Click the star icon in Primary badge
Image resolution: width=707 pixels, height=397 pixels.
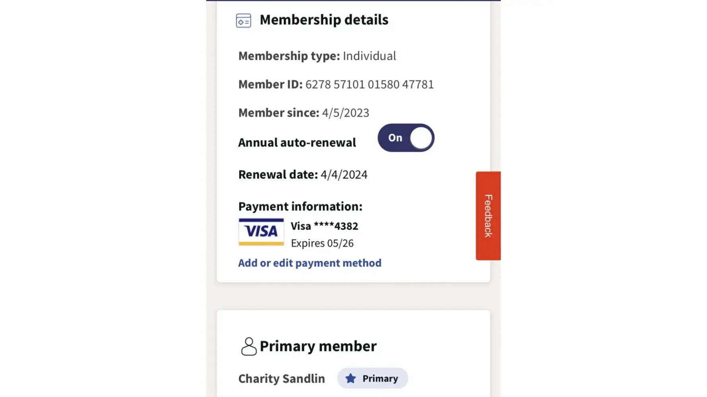[x=350, y=378]
